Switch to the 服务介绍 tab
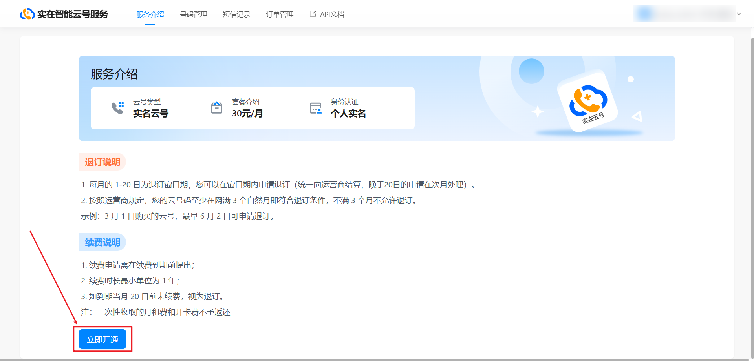Image resolution: width=754 pixels, height=361 pixels. pyautogui.click(x=150, y=15)
